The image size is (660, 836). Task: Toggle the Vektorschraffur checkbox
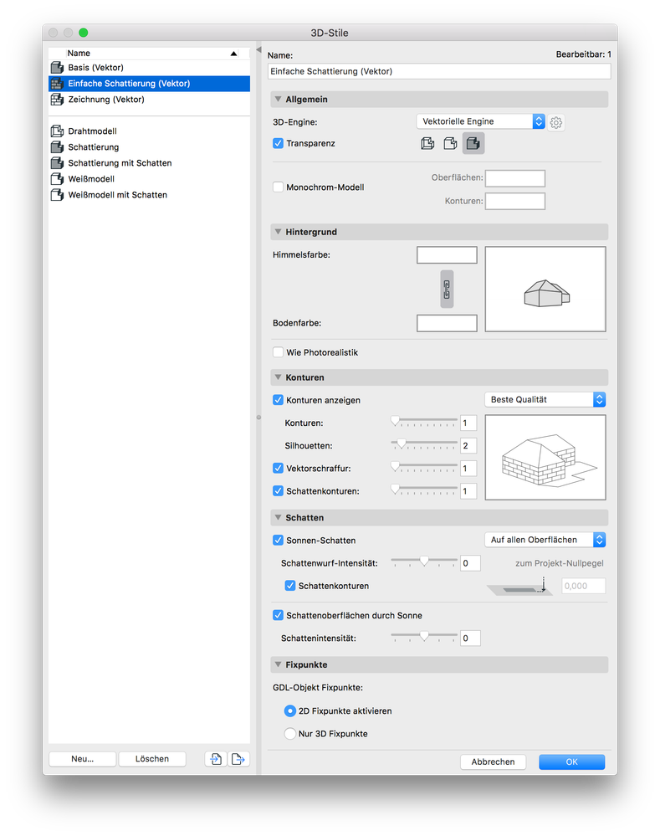(278, 468)
